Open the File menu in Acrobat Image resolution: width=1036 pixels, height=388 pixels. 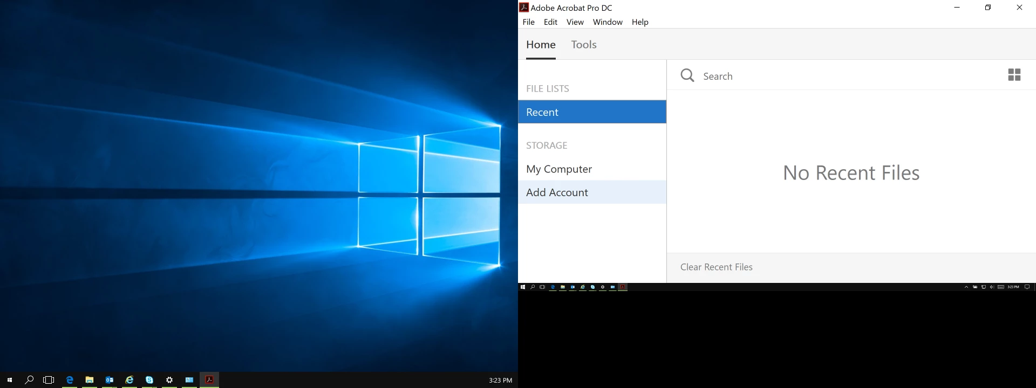coord(528,22)
